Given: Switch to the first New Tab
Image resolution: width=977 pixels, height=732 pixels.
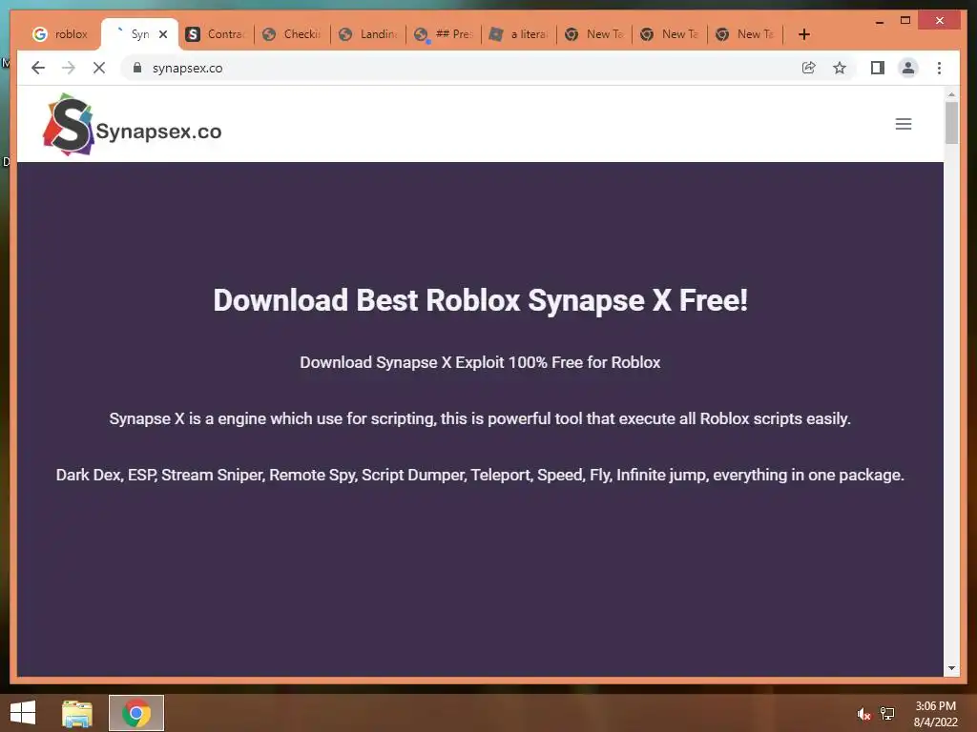Looking at the screenshot, I should (x=594, y=34).
